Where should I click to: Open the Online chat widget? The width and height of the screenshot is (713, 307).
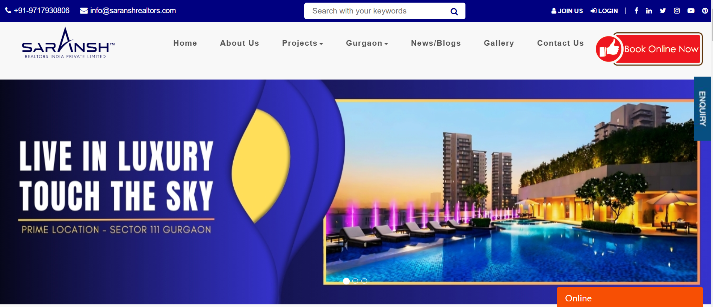630,297
